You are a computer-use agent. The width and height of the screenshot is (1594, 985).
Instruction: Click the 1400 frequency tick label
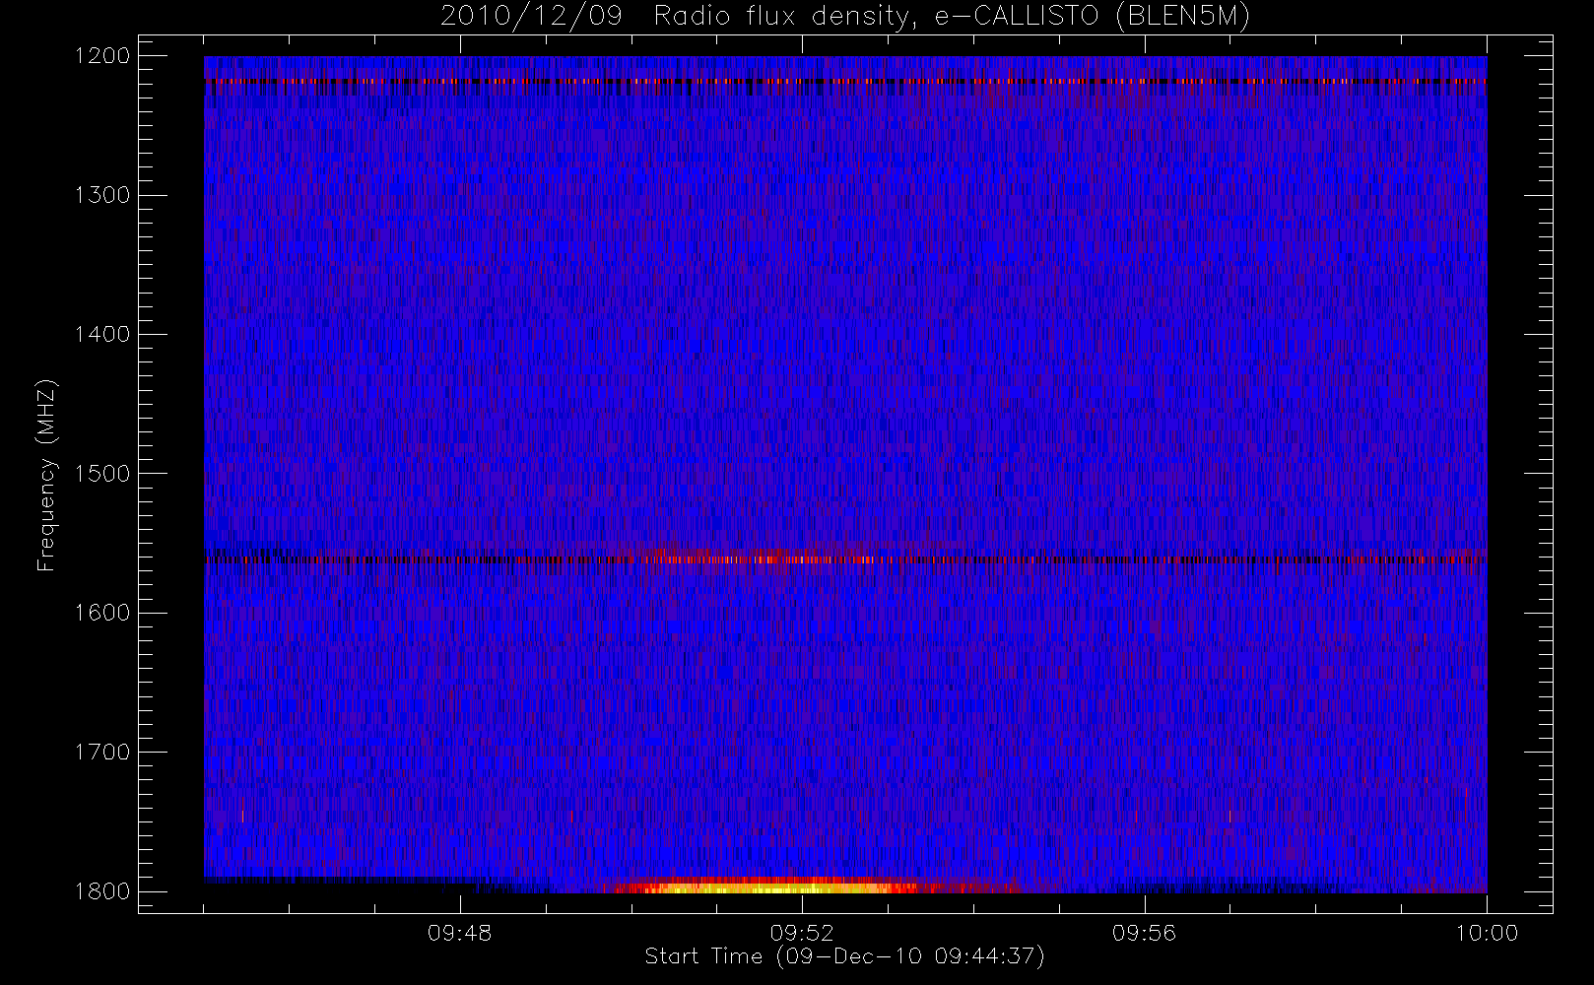click(102, 335)
